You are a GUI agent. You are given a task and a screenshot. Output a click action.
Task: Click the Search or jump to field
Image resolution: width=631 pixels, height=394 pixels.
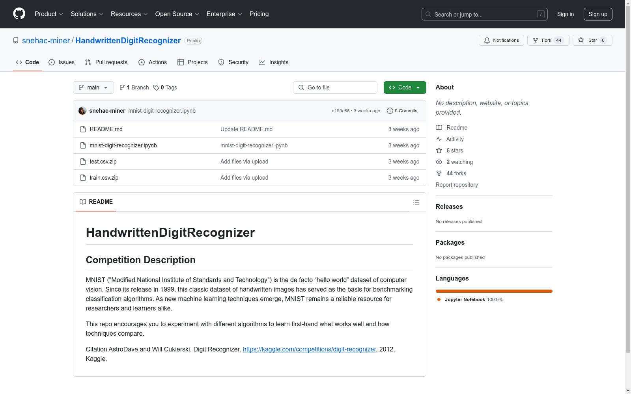click(x=485, y=14)
